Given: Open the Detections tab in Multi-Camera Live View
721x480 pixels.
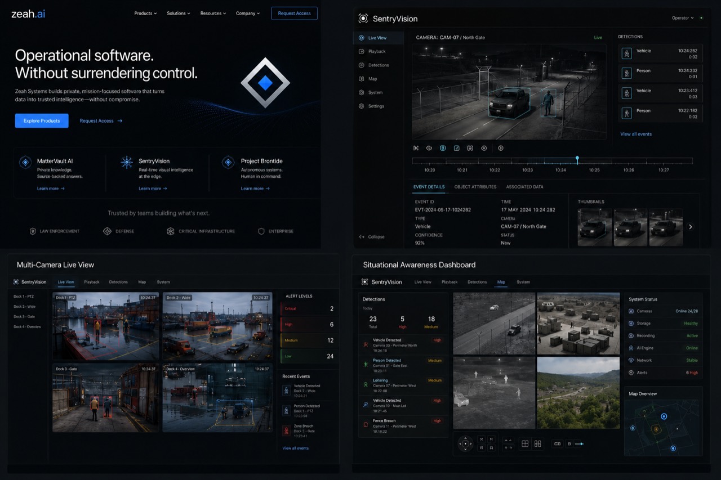Looking at the screenshot, I should pos(118,282).
